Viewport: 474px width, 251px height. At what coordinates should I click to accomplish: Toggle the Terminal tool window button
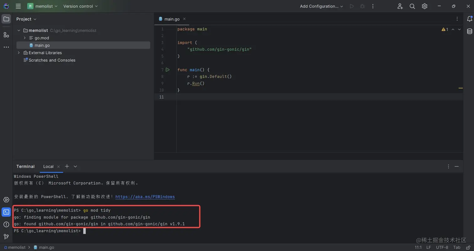tap(6, 212)
